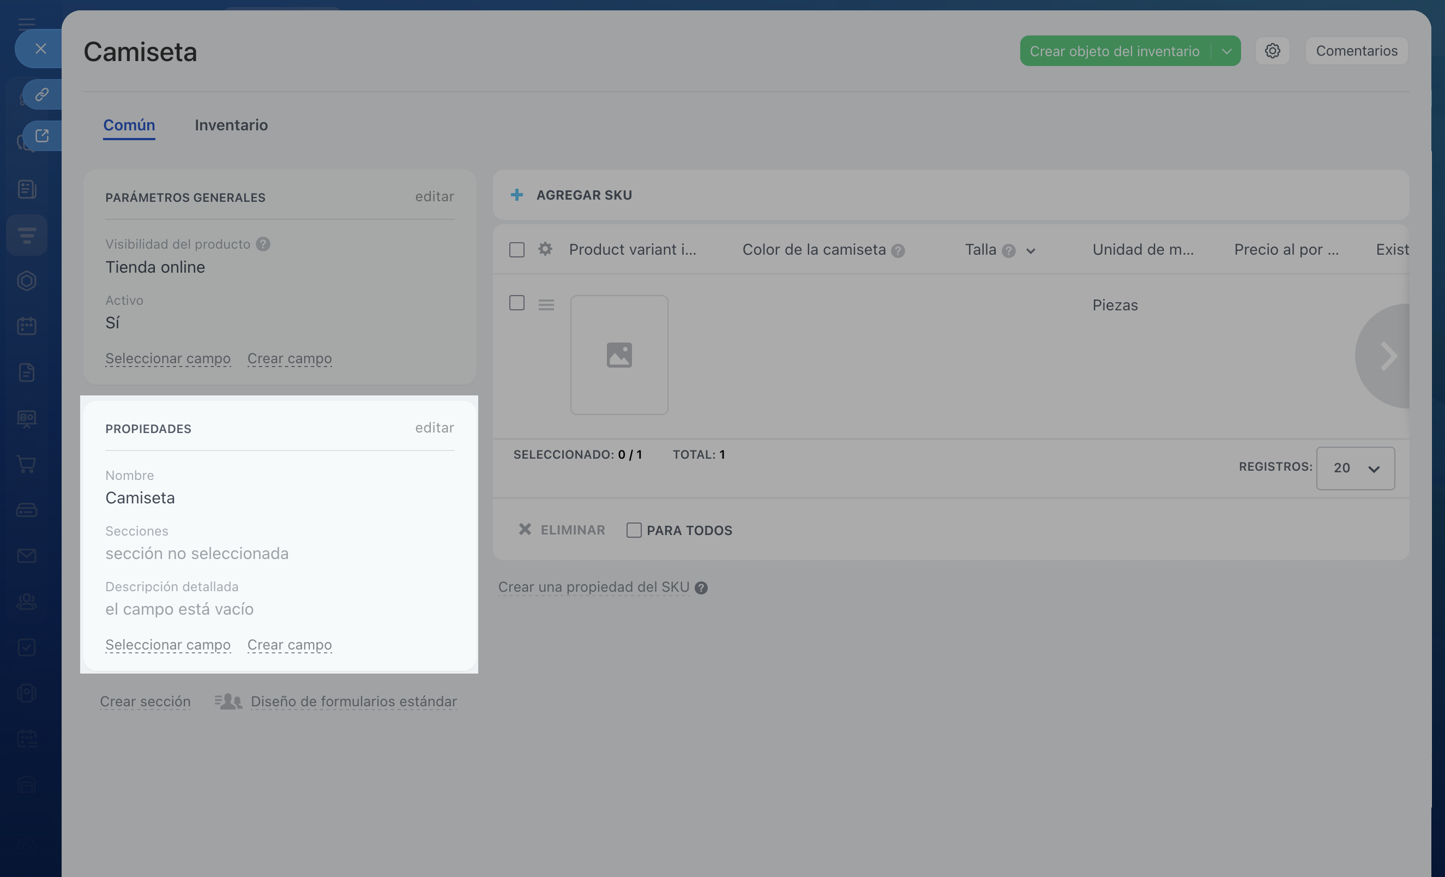1445x877 pixels.
Task: Check the SKU row checkbox
Action: pyautogui.click(x=517, y=303)
